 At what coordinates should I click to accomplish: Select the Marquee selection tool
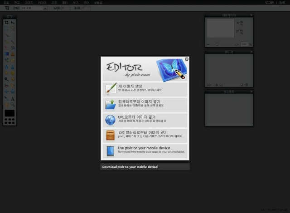click(x=7, y=29)
